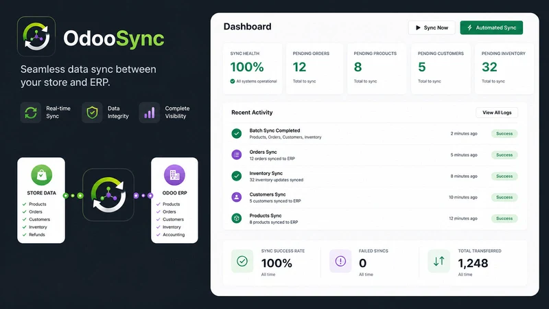Click '32 inventory updates synced' text
The image size is (549, 309).
[x=277, y=180]
